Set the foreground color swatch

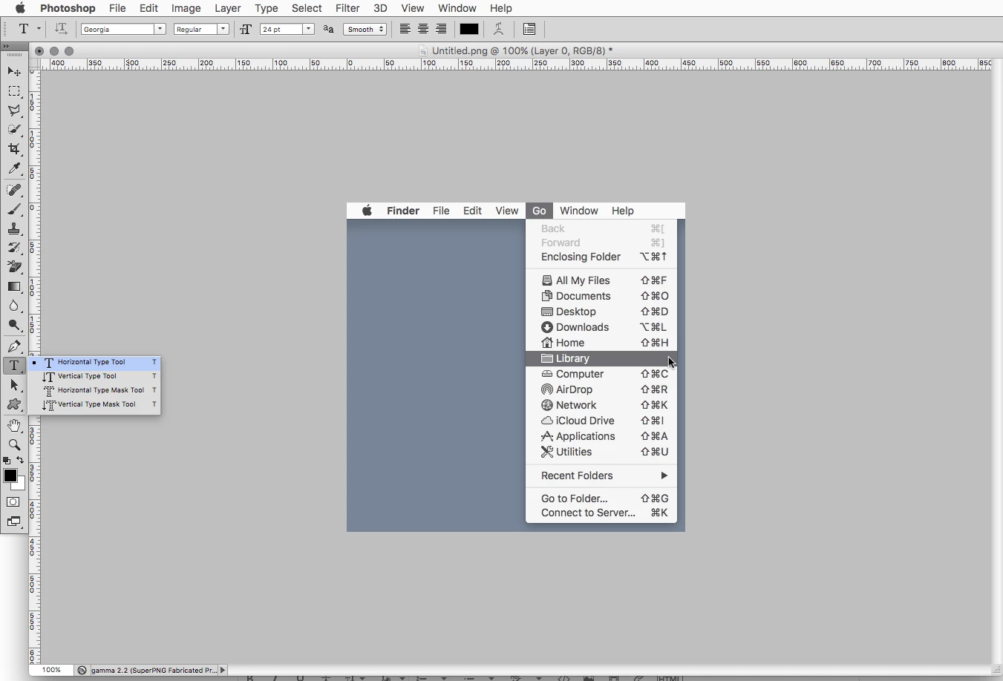[10, 476]
